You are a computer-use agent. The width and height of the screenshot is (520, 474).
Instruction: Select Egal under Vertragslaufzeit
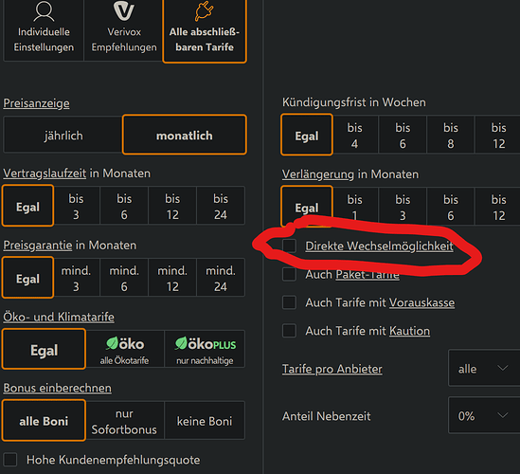tap(27, 206)
